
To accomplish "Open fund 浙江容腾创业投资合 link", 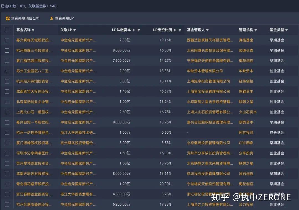I will click(x=34, y=195).
